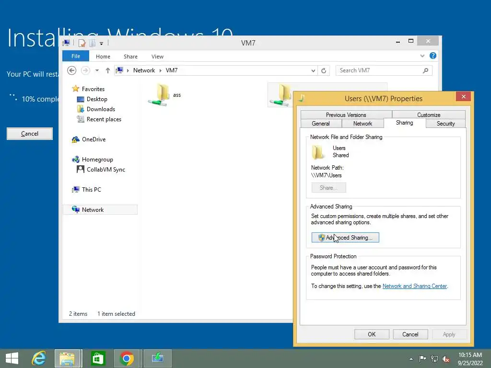Open network status tray icon
Image resolution: width=491 pixels, height=368 pixels.
coord(434,358)
